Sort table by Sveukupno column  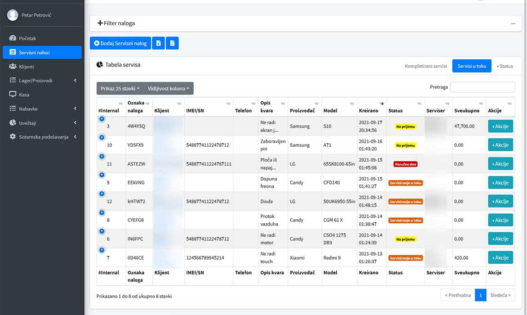click(468, 107)
